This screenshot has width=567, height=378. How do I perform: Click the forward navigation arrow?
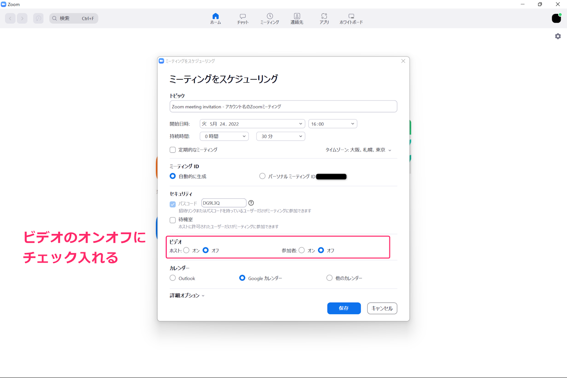tap(22, 18)
